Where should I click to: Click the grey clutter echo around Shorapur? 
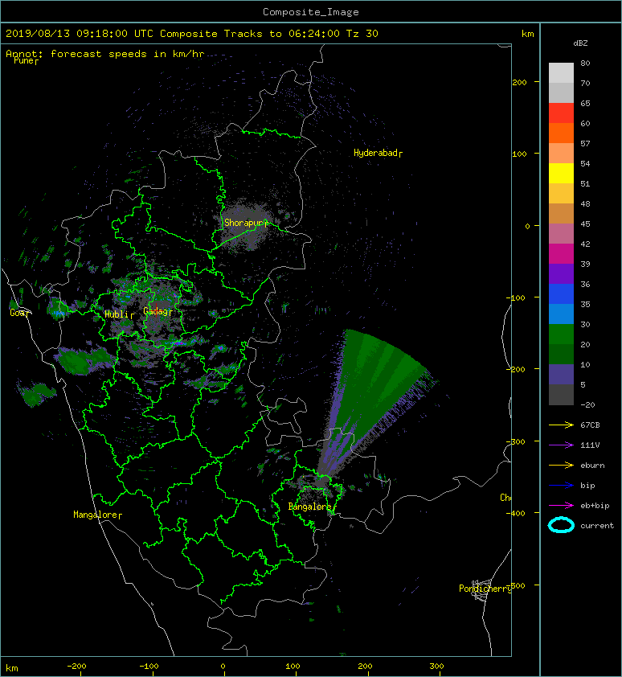(x=248, y=224)
